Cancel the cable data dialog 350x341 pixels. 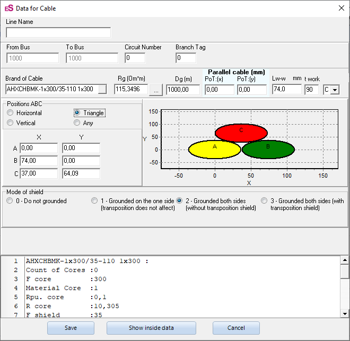(x=236, y=328)
